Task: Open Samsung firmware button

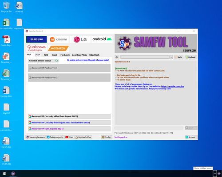Action: click(x=36, y=137)
